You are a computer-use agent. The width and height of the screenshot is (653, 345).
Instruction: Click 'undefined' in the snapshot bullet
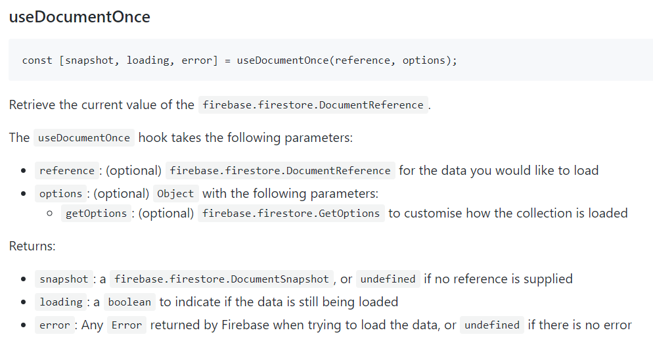click(388, 279)
